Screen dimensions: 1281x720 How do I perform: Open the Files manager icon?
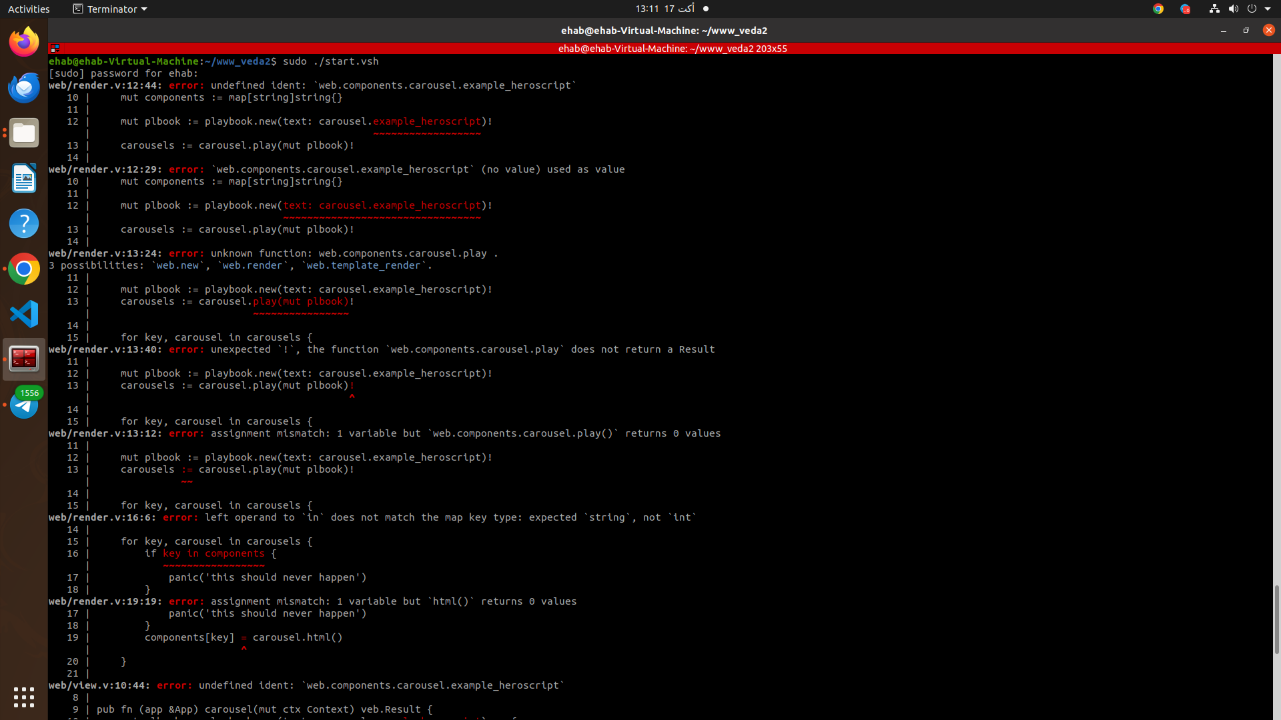click(x=24, y=133)
